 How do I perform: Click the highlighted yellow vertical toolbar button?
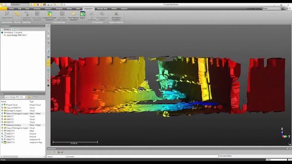(x=48, y=63)
